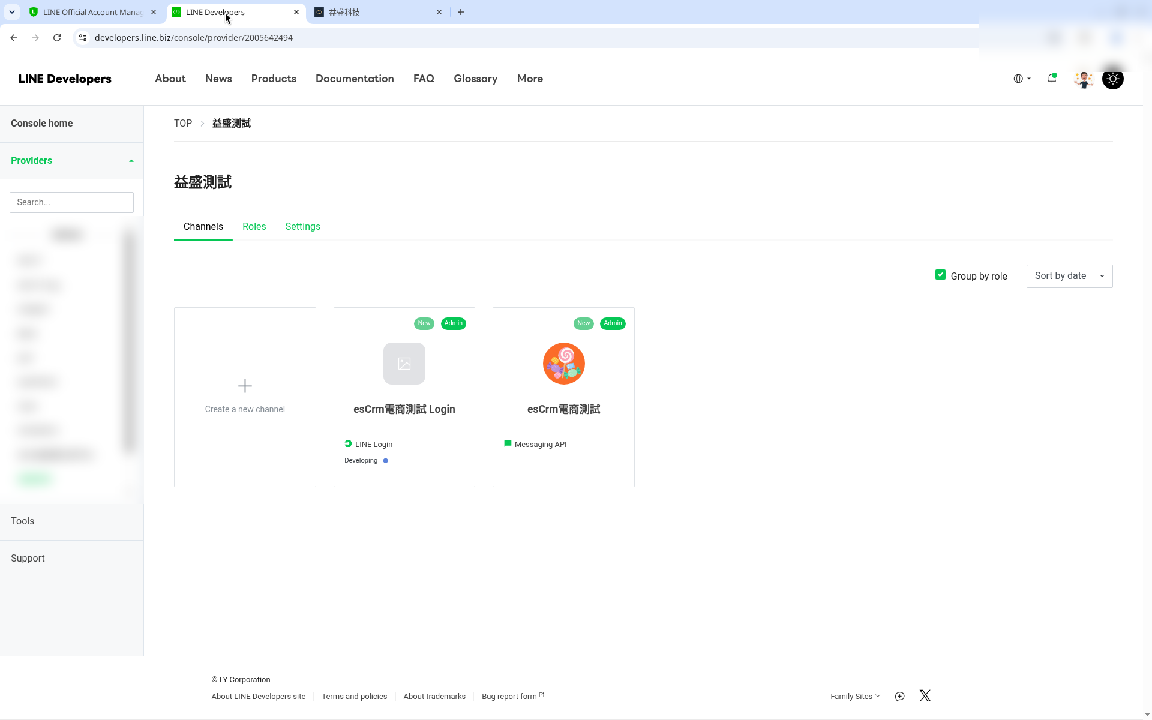Click the notification bell icon
The width and height of the screenshot is (1152, 720).
click(x=1052, y=78)
